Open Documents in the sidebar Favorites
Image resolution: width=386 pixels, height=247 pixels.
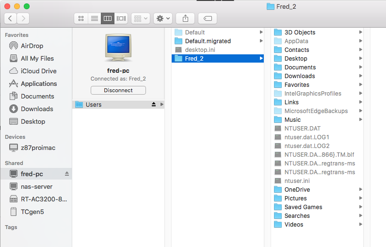click(x=37, y=96)
